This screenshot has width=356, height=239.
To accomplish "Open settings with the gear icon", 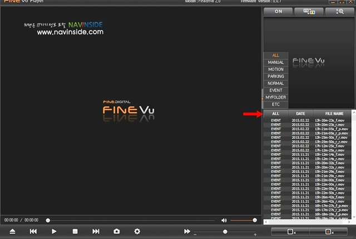I will tap(137, 231).
